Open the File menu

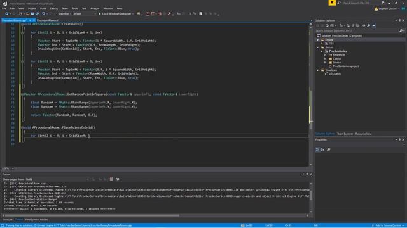[x=4, y=8]
